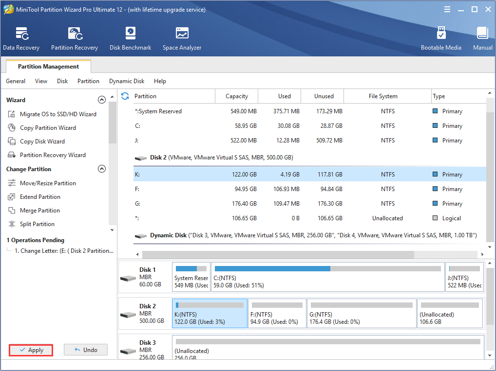Switch to the Partition Management tab
Viewport: 496px width, 371px height.
pyautogui.click(x=48, y=67)
